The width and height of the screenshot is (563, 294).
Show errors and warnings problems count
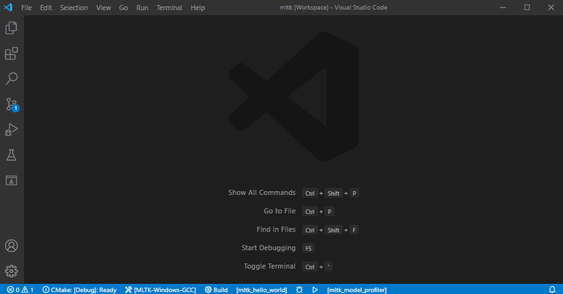coord(20,290)
